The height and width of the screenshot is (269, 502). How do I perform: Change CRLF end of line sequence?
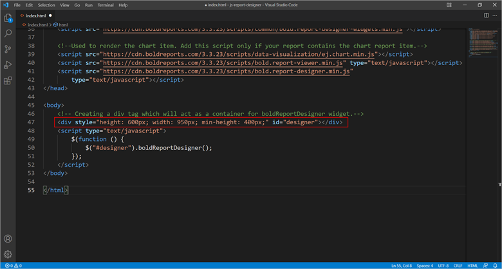[458, 266]
